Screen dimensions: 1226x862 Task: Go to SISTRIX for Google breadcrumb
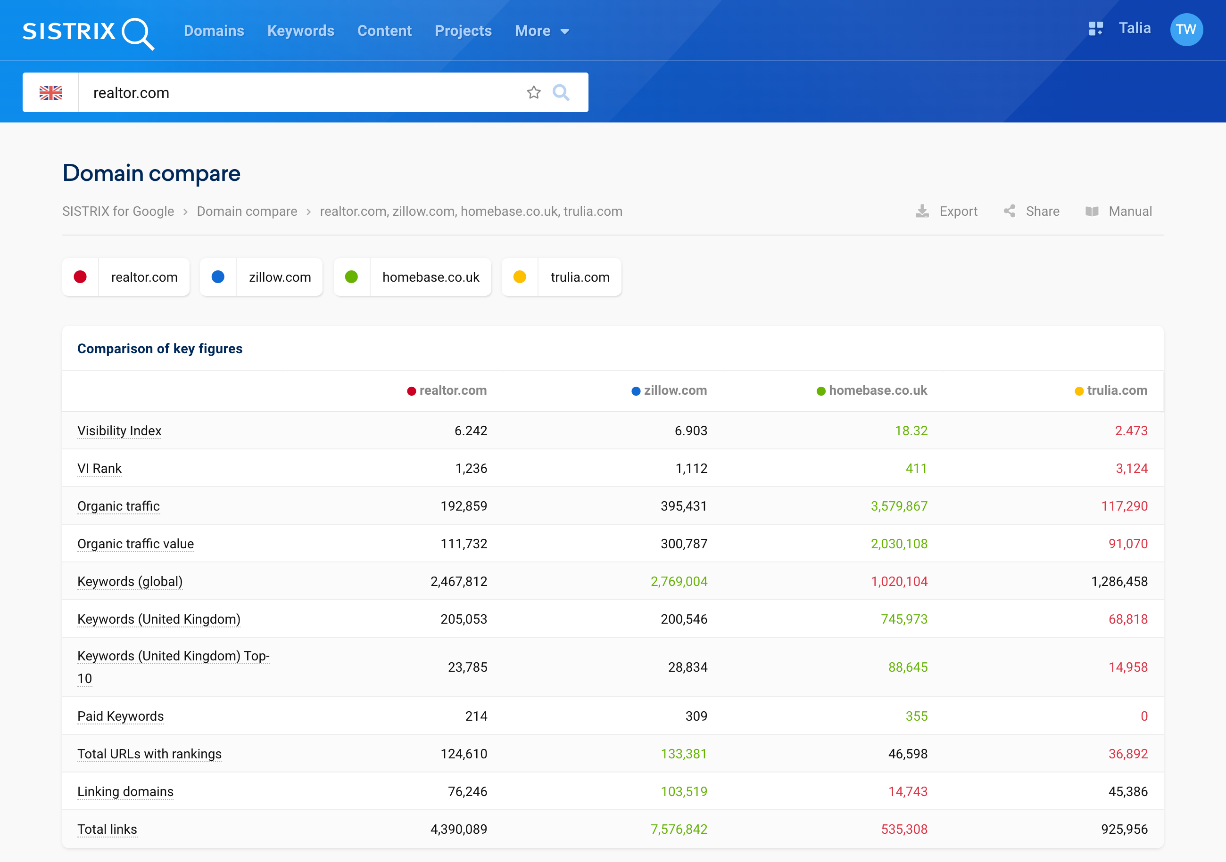click(118, 211)
